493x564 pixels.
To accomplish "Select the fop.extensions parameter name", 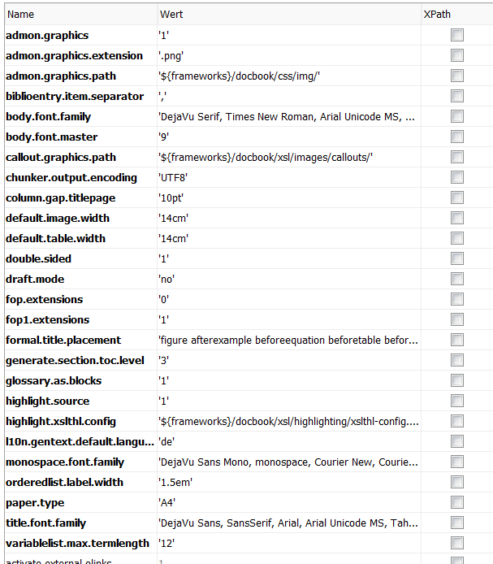I will coord(45,300).
